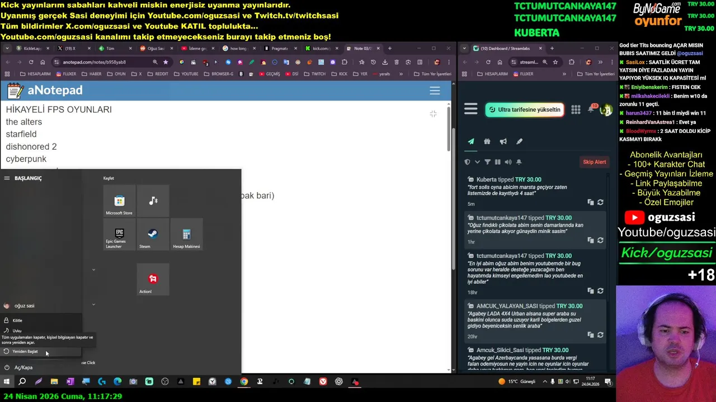This screenshot has height=402, width=716.
Task: Click the note fullscreen collapse icon
Action: click(433, 114)
